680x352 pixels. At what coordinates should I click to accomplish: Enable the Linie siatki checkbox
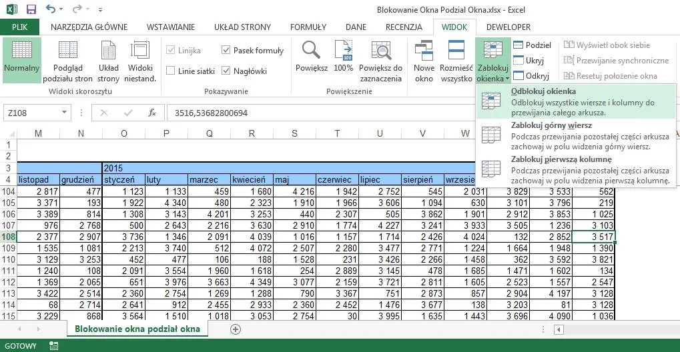pyautogui.click(x=171, y=71)
